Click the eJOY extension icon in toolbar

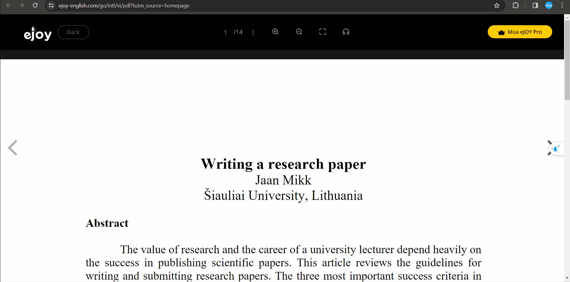(x=549, y=5)
